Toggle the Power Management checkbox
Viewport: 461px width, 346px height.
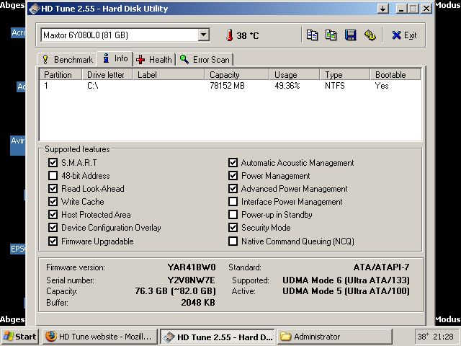(233, 176)
